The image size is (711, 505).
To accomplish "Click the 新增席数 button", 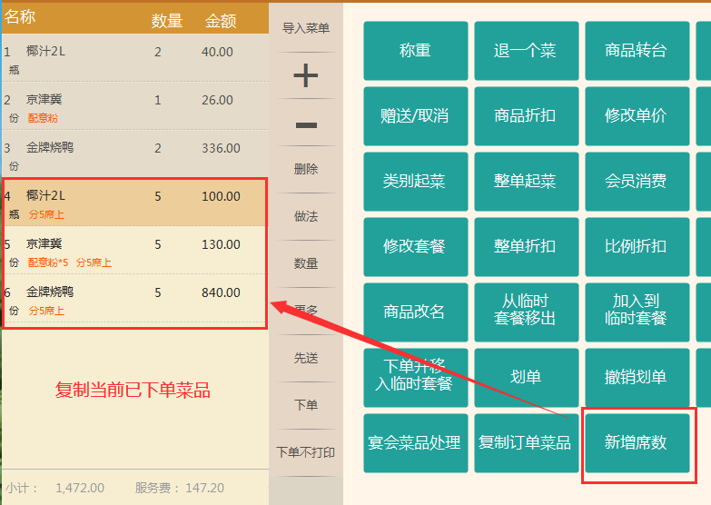I will click(637, 442).
